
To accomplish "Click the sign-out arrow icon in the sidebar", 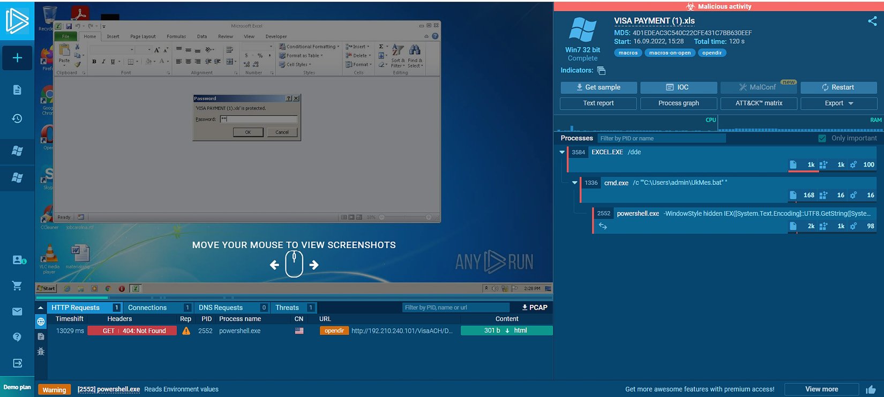I will click(17, 363).
